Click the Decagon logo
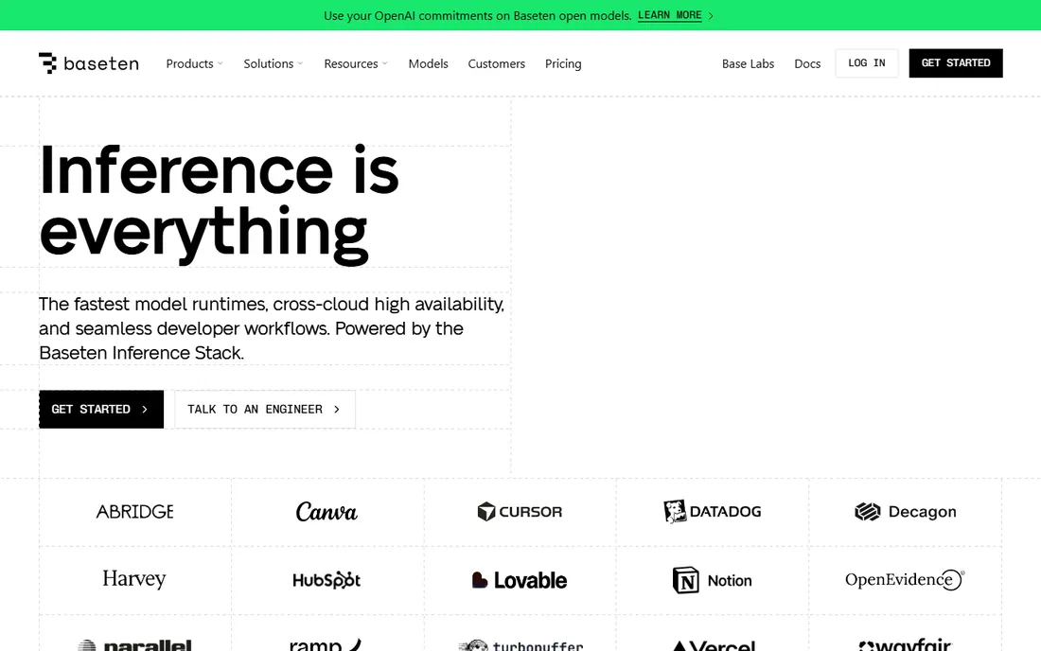Image resolution: width=1041 pixels, height=651 pixels. coord(906,512)
